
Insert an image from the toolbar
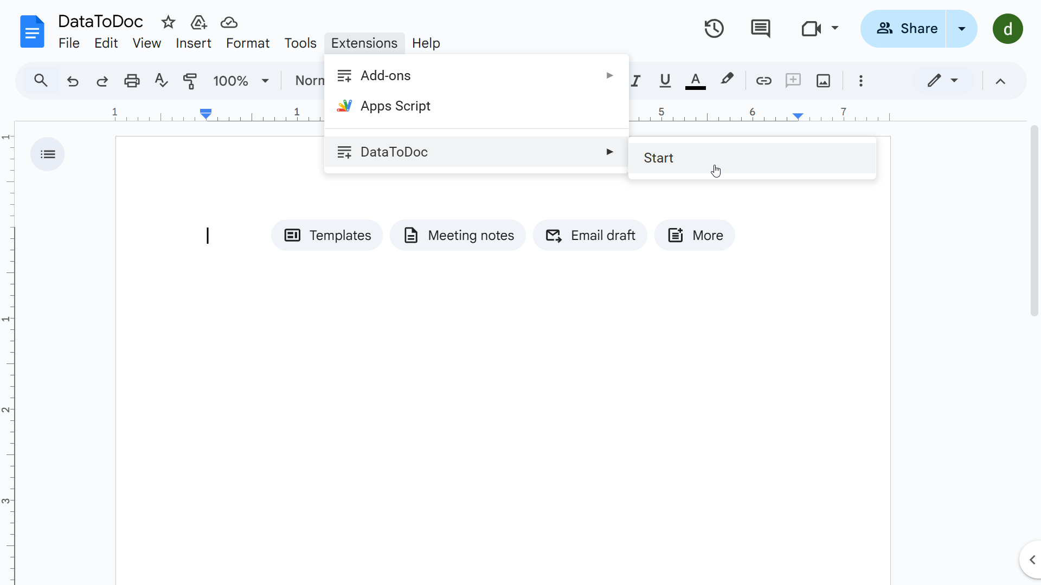[x=823, y=81]
